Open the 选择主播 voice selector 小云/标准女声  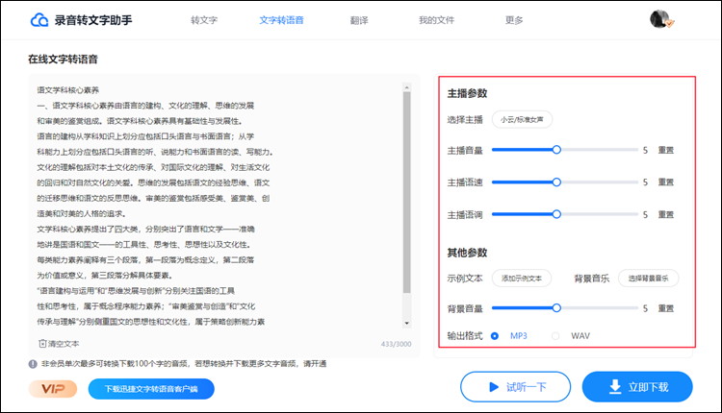(x=522, y=119)
